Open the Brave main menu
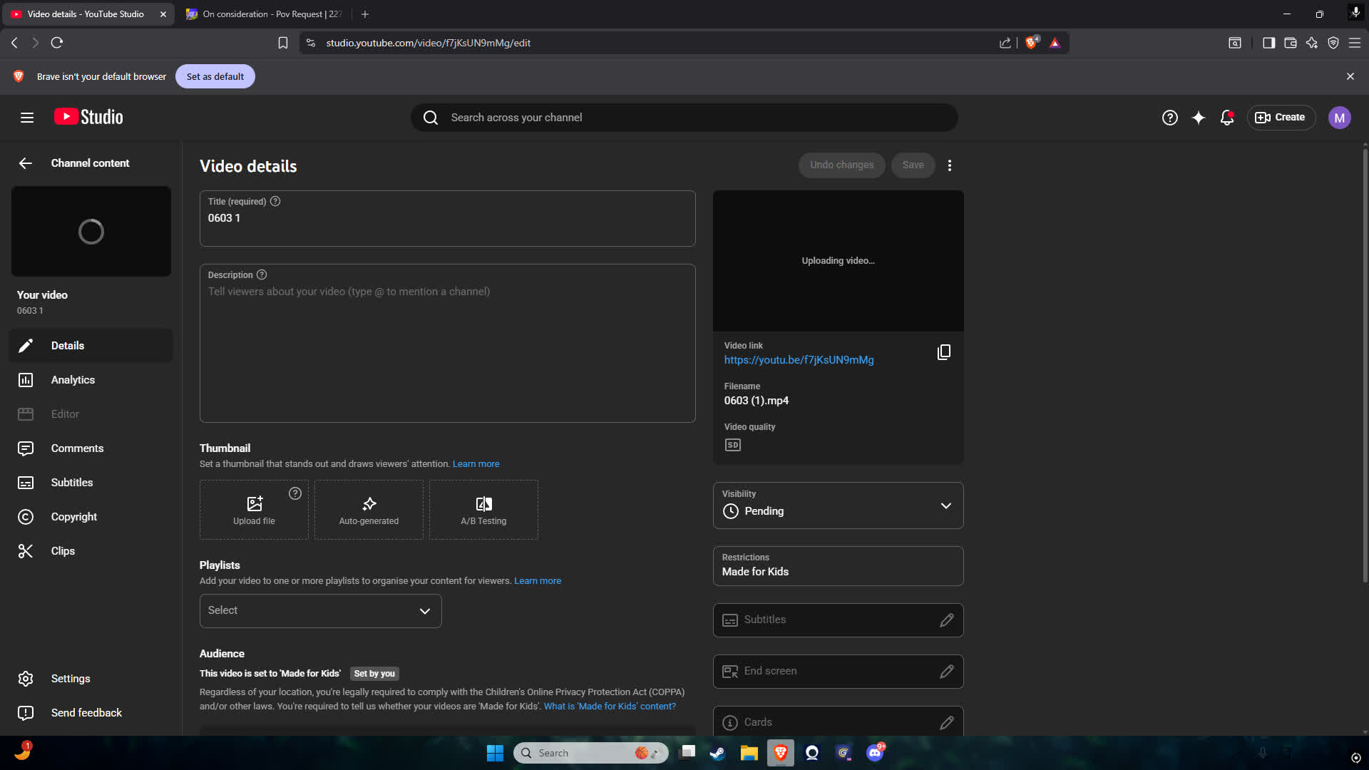Image resolution: width=1369 pixels, height=770 pixels. (1355, 43)
